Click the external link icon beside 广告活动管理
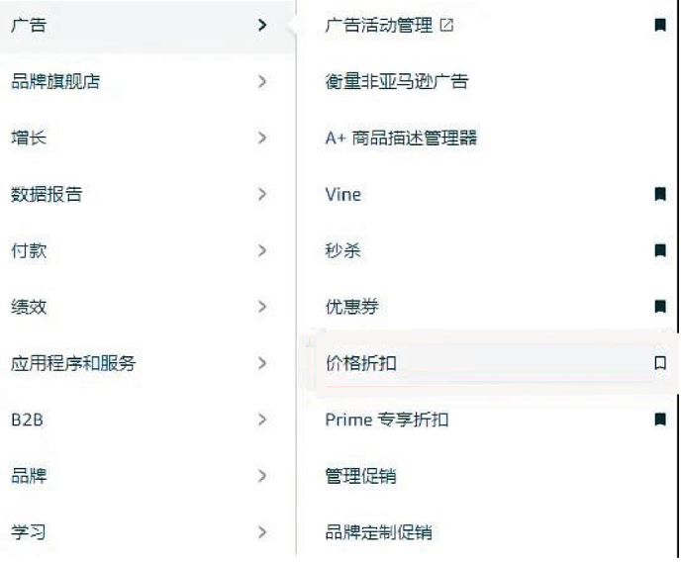This screenshot has height=563, width=681. pyautogui.click(x=446, y=25)
